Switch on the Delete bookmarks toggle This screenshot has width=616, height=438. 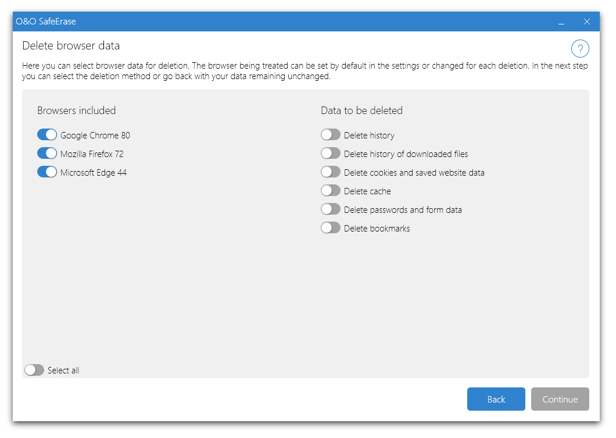pyautogui.click(x=331, y=228)
